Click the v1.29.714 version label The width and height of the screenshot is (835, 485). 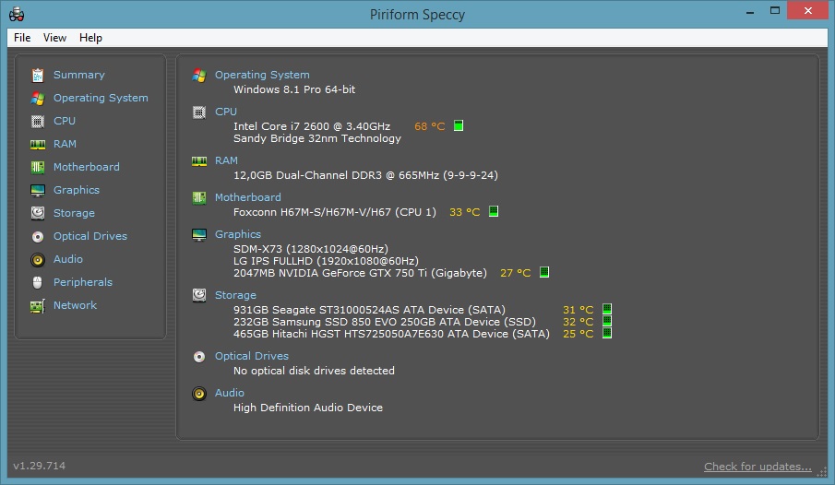click(x=40, y=466)
